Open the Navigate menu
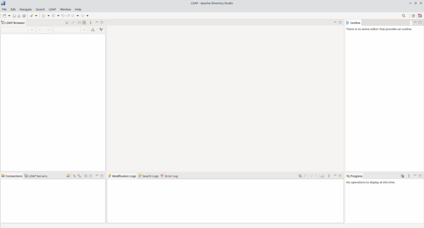The image size is (424, 228). coord(25,9)
